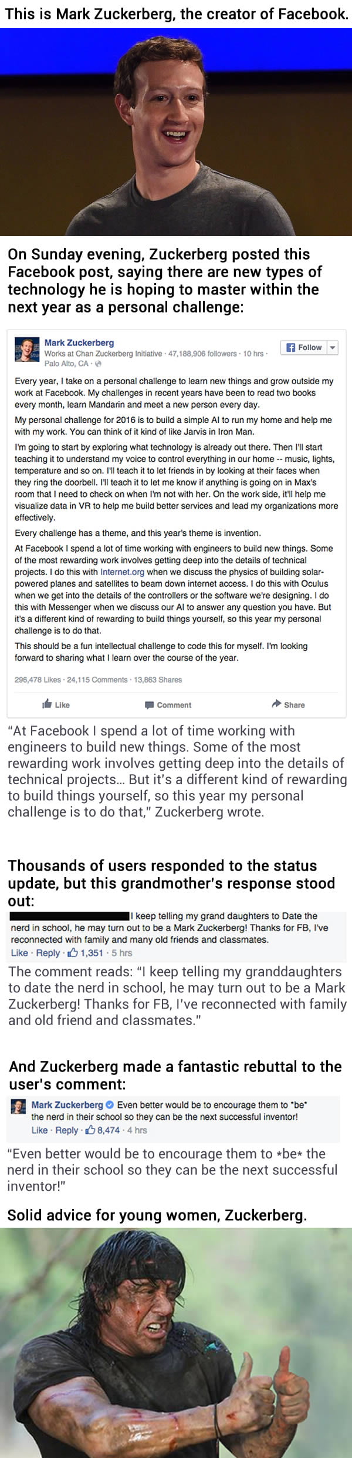Click the Share arrow icon under the post
The width and height of the screenshot is (352, 1458).
click(x=276, y=704)
